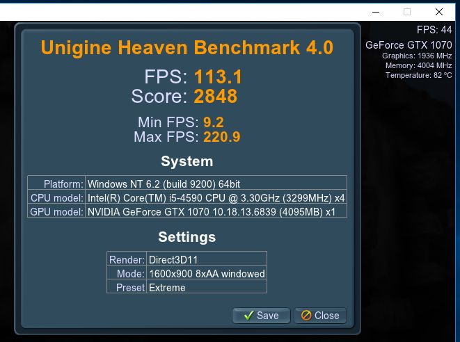460x342 pixels.
Task: Click the Memory: 4004 MHz overlay line
Action: pyautogui.click(x=419, y=65)
